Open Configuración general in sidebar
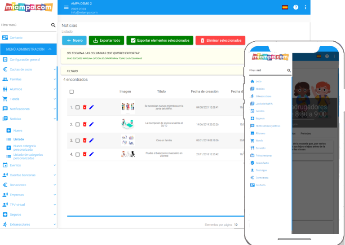Image resolution: width=345 pixels, height=245 pixels. point(25,60)
